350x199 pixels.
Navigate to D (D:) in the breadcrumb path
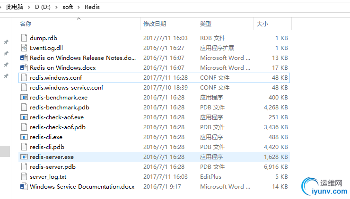43,7
